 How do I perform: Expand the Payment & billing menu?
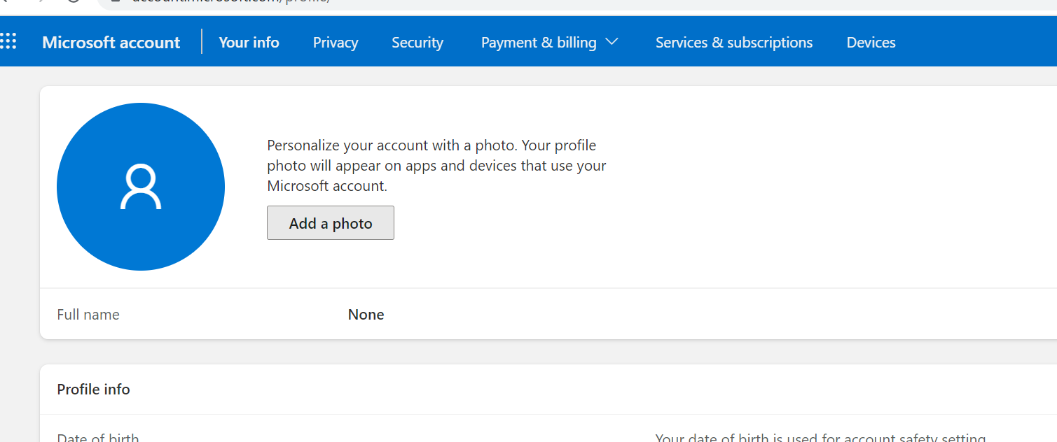539,43
